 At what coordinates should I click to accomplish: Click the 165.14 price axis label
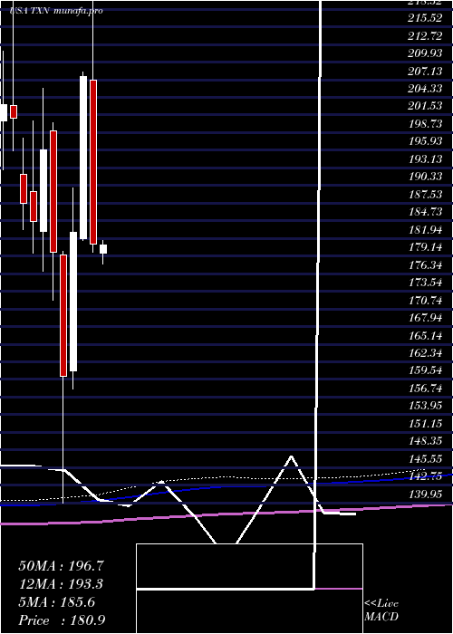425,335
